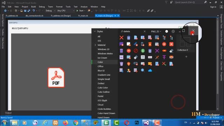Switch to db_connectionvb.vb tab

[34, 16]
